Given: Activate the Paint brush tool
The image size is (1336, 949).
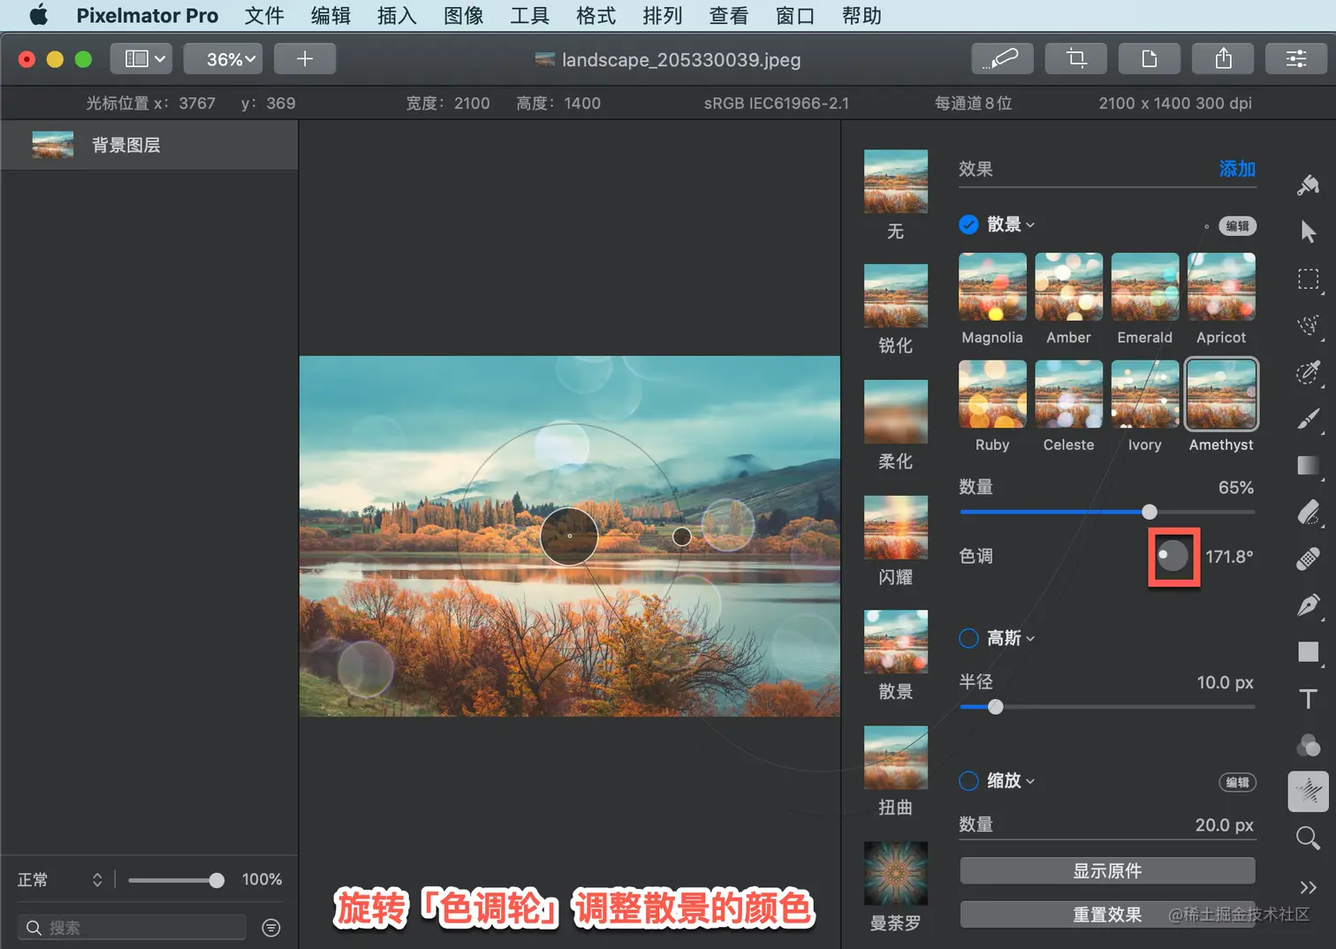Looking at the screenshot, I should click(x=1309, y=419).
